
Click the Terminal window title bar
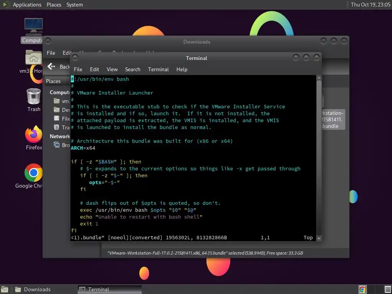[196, 58]
